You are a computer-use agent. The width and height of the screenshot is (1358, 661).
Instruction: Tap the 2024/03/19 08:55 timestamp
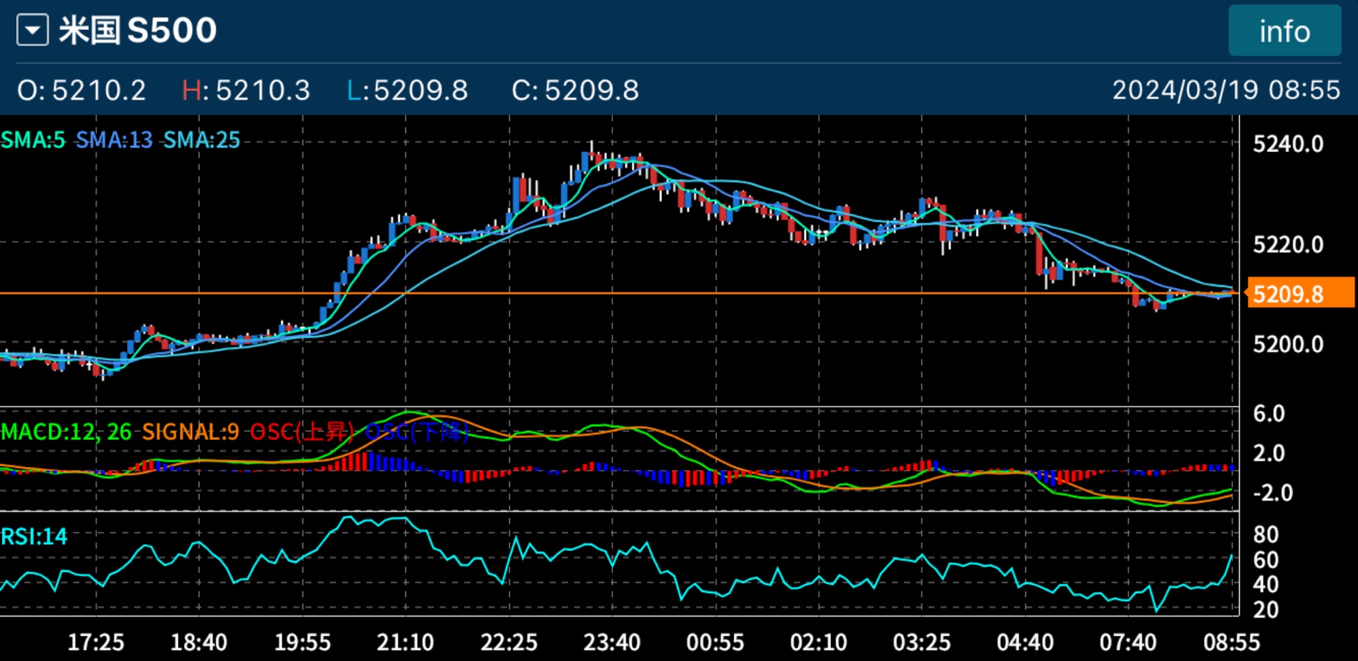[x=1226, y=90]
